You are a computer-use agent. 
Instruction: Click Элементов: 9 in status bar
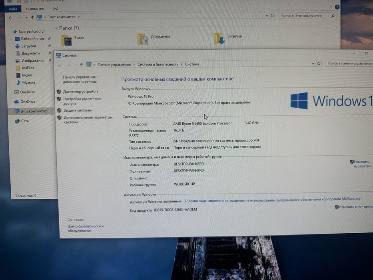(26, 196)
